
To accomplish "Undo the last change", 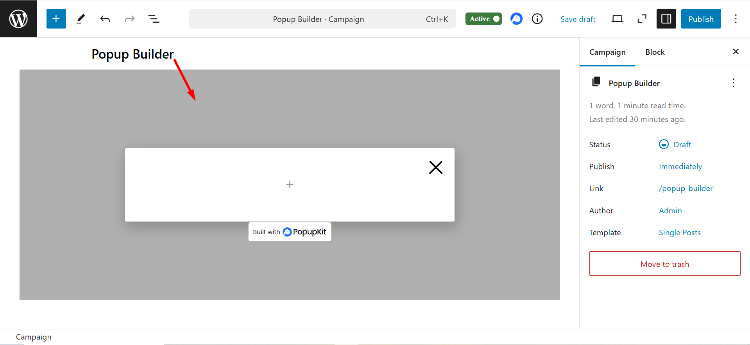I will coord(105,19).
